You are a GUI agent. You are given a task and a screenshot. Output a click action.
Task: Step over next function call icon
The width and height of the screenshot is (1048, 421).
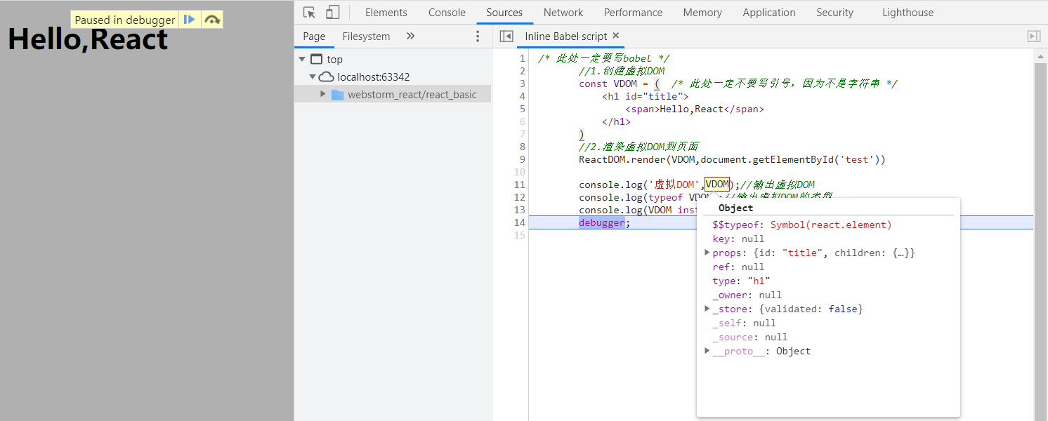coord(212,20)
